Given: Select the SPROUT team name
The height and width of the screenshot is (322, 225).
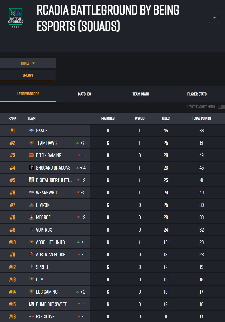Looking at the screenshot, I should click(43, 267).
